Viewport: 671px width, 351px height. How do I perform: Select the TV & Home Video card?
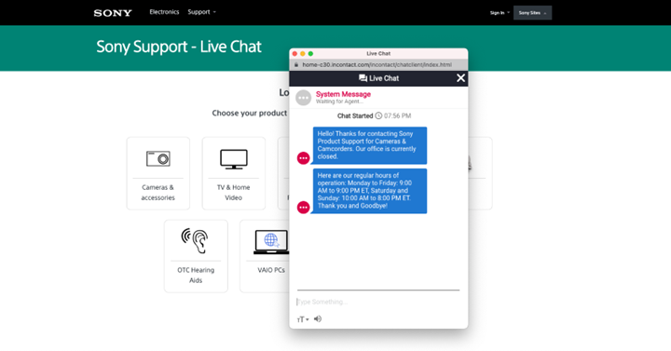[234, 173]
